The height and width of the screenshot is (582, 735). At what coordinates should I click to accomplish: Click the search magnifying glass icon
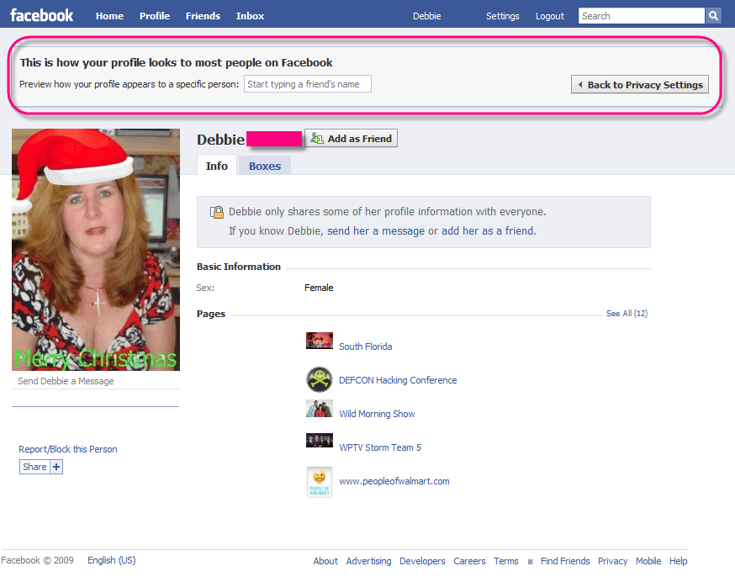coord(713,15)
